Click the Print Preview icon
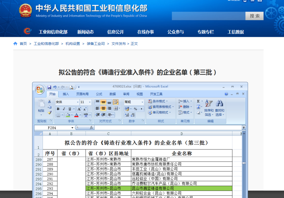The height and width of the screenshot is (198, 284). (x=71, y=87)
